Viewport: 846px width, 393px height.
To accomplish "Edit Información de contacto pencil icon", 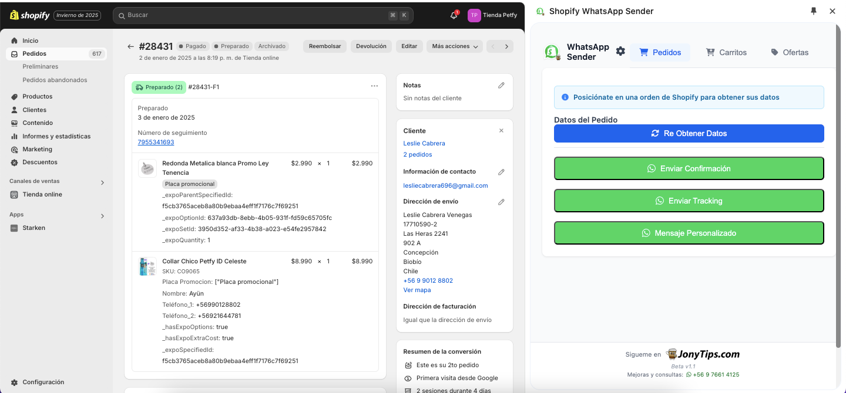I will 501,172.
